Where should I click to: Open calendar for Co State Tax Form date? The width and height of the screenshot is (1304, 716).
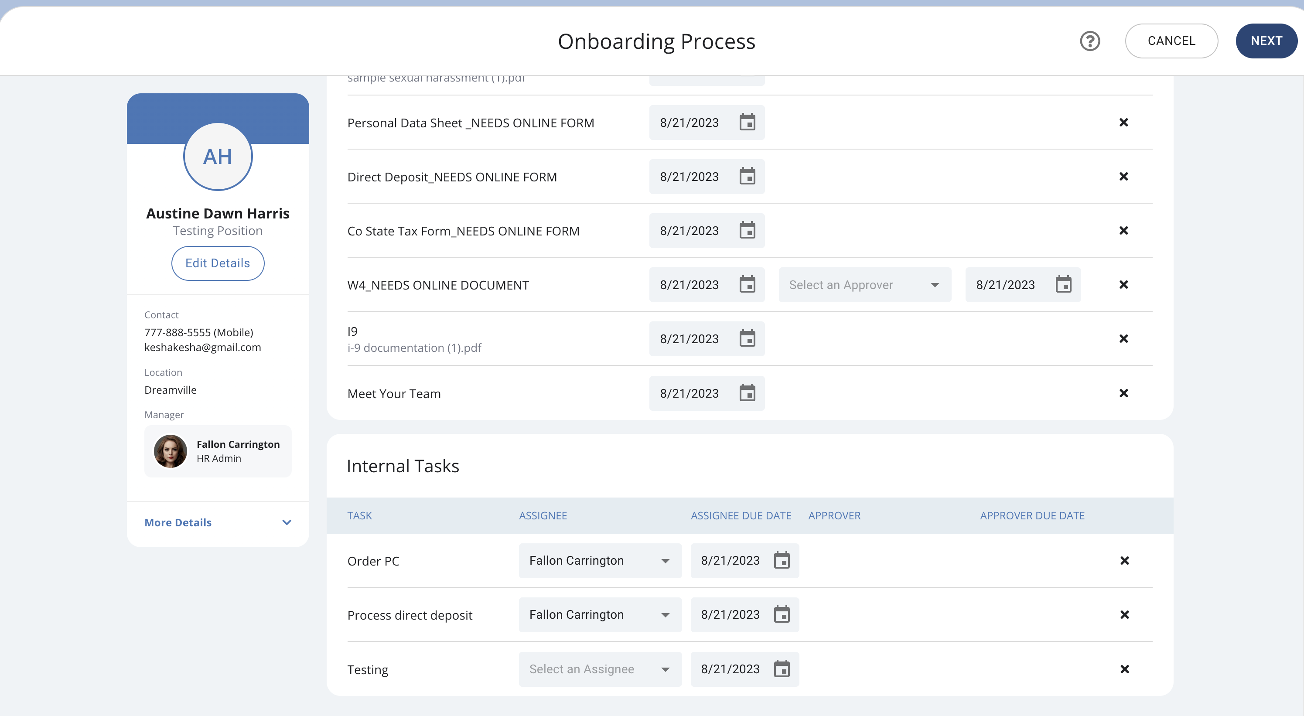(747, 231)
